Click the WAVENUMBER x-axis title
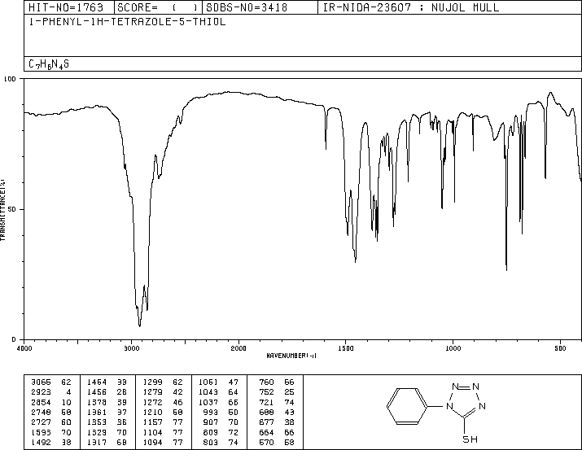The width and height of the screenshot is (582, 450). pos(291,356)
